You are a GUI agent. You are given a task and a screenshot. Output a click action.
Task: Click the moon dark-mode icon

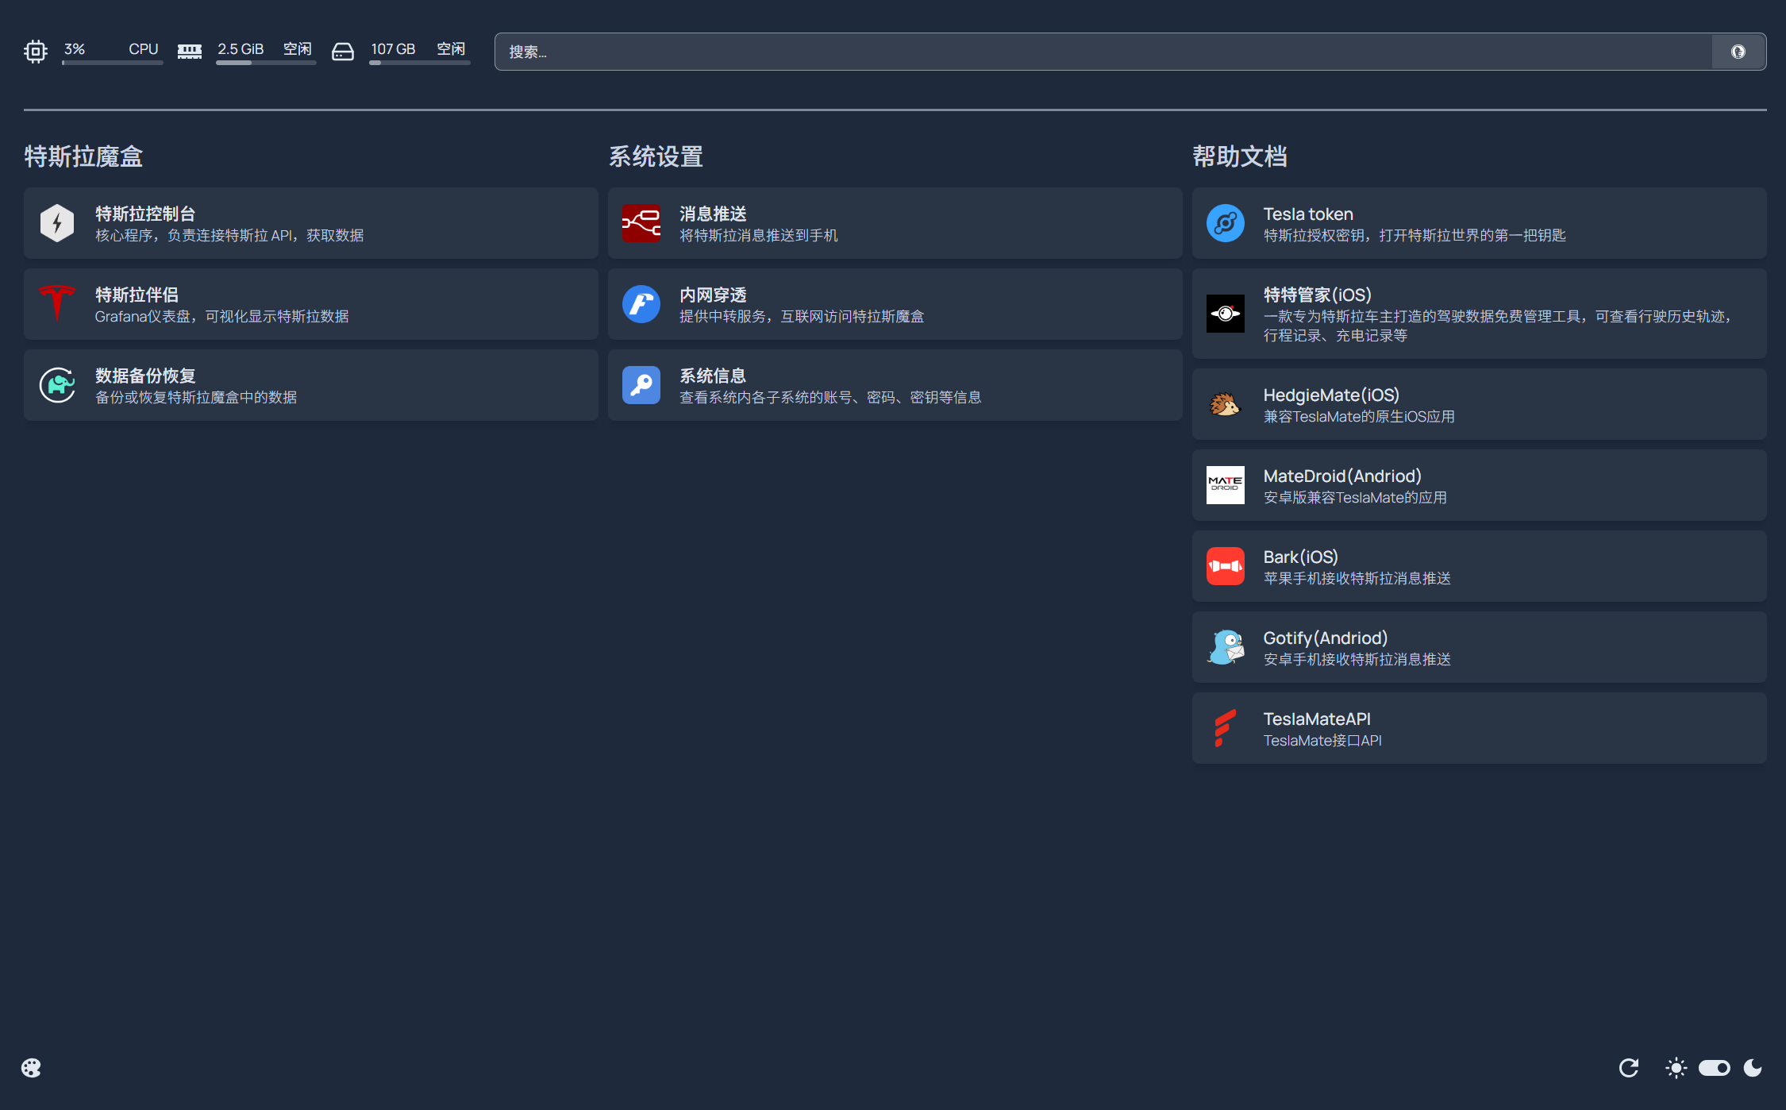1753,1068
